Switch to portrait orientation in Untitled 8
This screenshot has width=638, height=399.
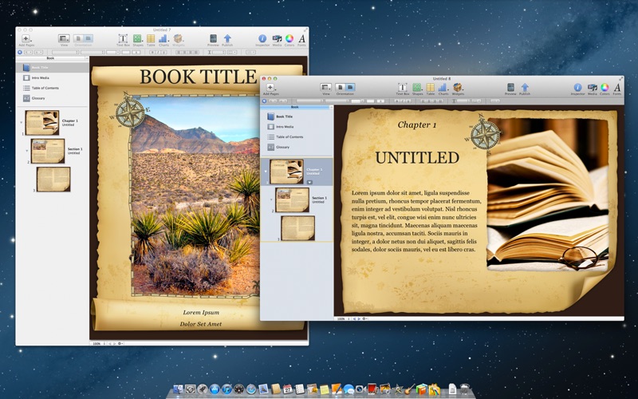340,88
